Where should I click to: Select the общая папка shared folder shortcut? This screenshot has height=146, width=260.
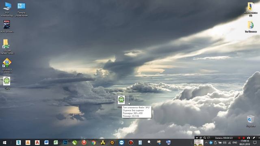tap(7, 47)
